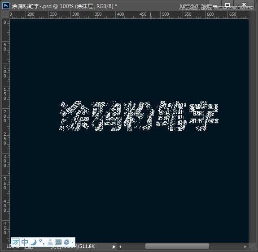Toggle Chinese punctuation mode in IME bar
Viewport: 258px width, 252px height.
point(41,242)
